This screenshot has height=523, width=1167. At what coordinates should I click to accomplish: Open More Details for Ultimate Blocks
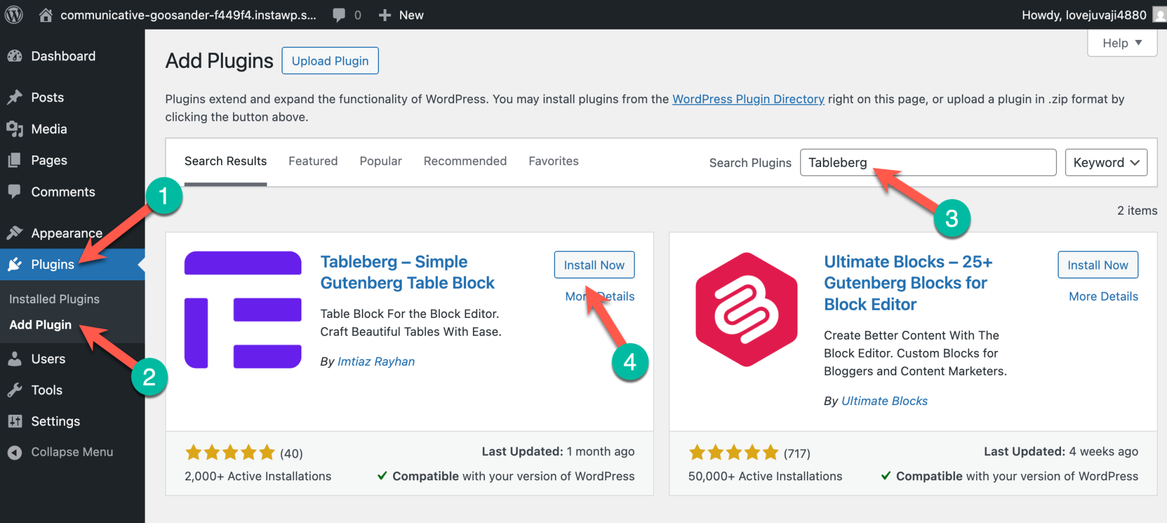pyautogui.click(x=1103, y=296)
